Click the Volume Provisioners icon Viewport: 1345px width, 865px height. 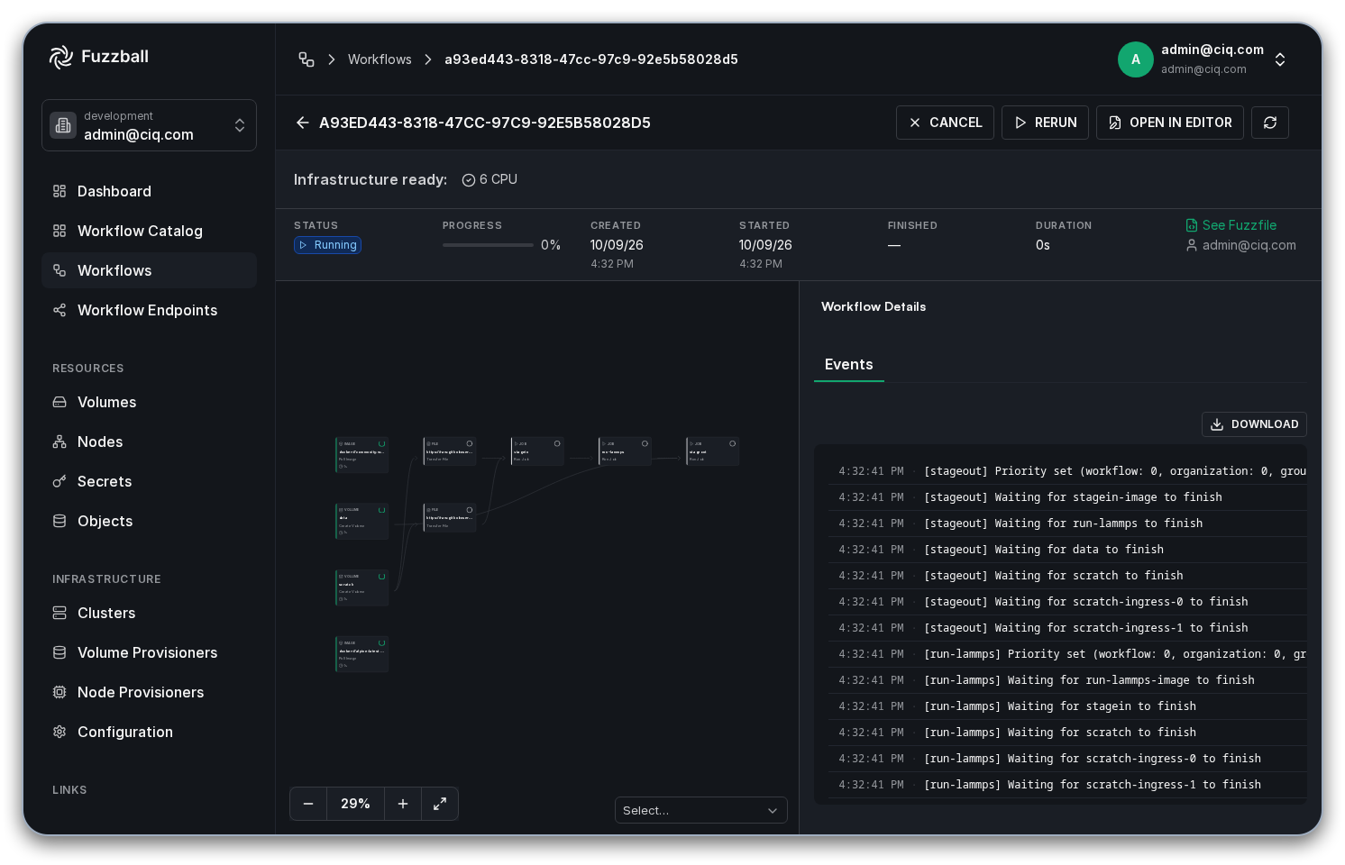59,652
